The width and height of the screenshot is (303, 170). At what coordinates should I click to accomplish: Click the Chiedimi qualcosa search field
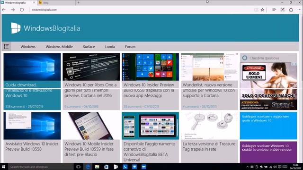click(268, 58)
